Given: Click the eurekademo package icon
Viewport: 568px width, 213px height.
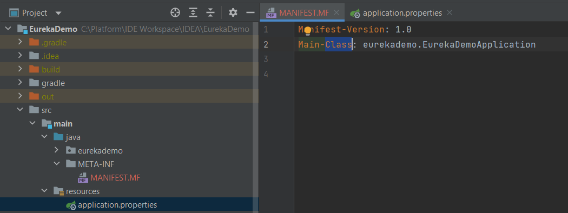Looking at the screenshot, I should pyautogui.click(x=71, y=150).
